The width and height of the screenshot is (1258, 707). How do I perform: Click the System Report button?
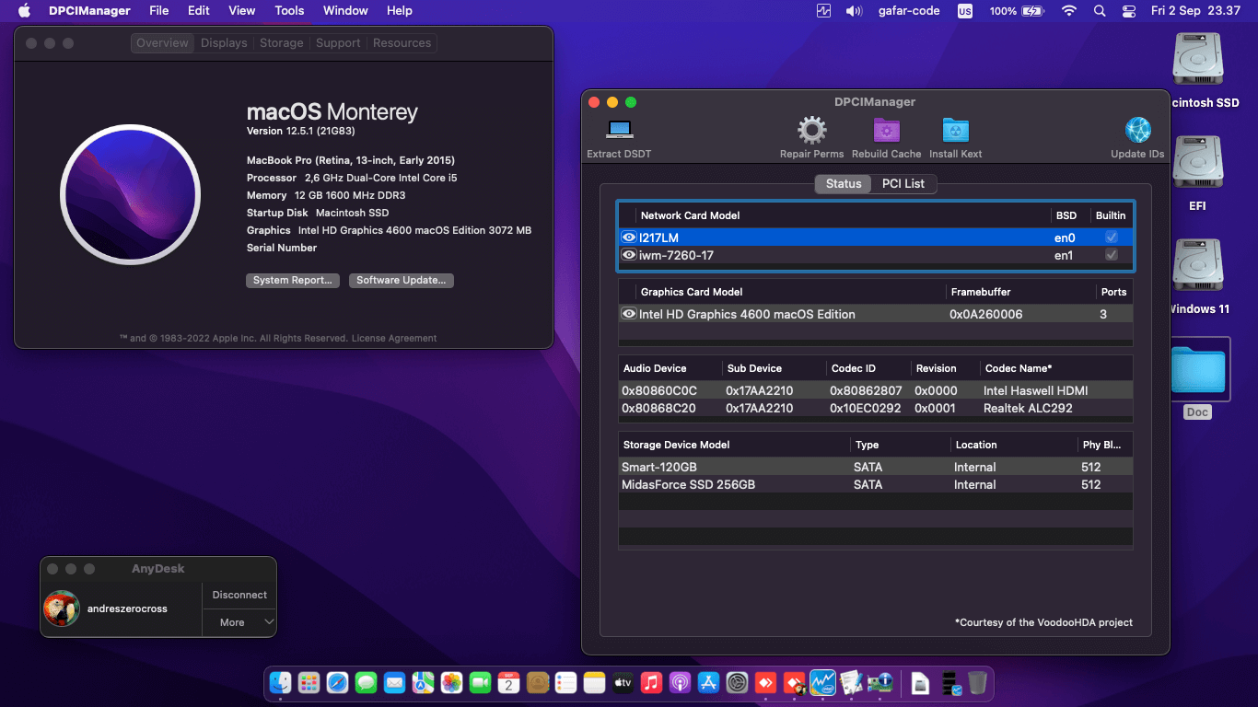tap(293, 281)
